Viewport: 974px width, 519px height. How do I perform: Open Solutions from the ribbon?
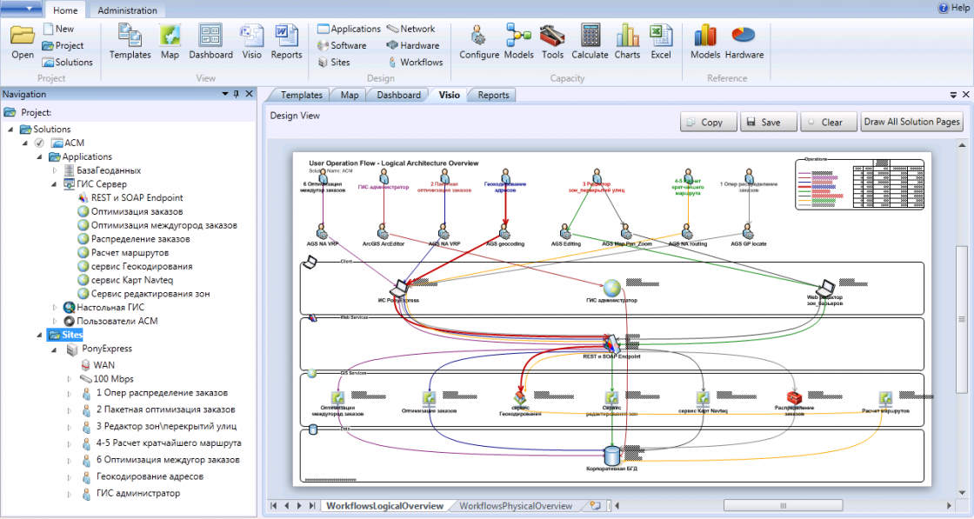(x=67, y=62)
